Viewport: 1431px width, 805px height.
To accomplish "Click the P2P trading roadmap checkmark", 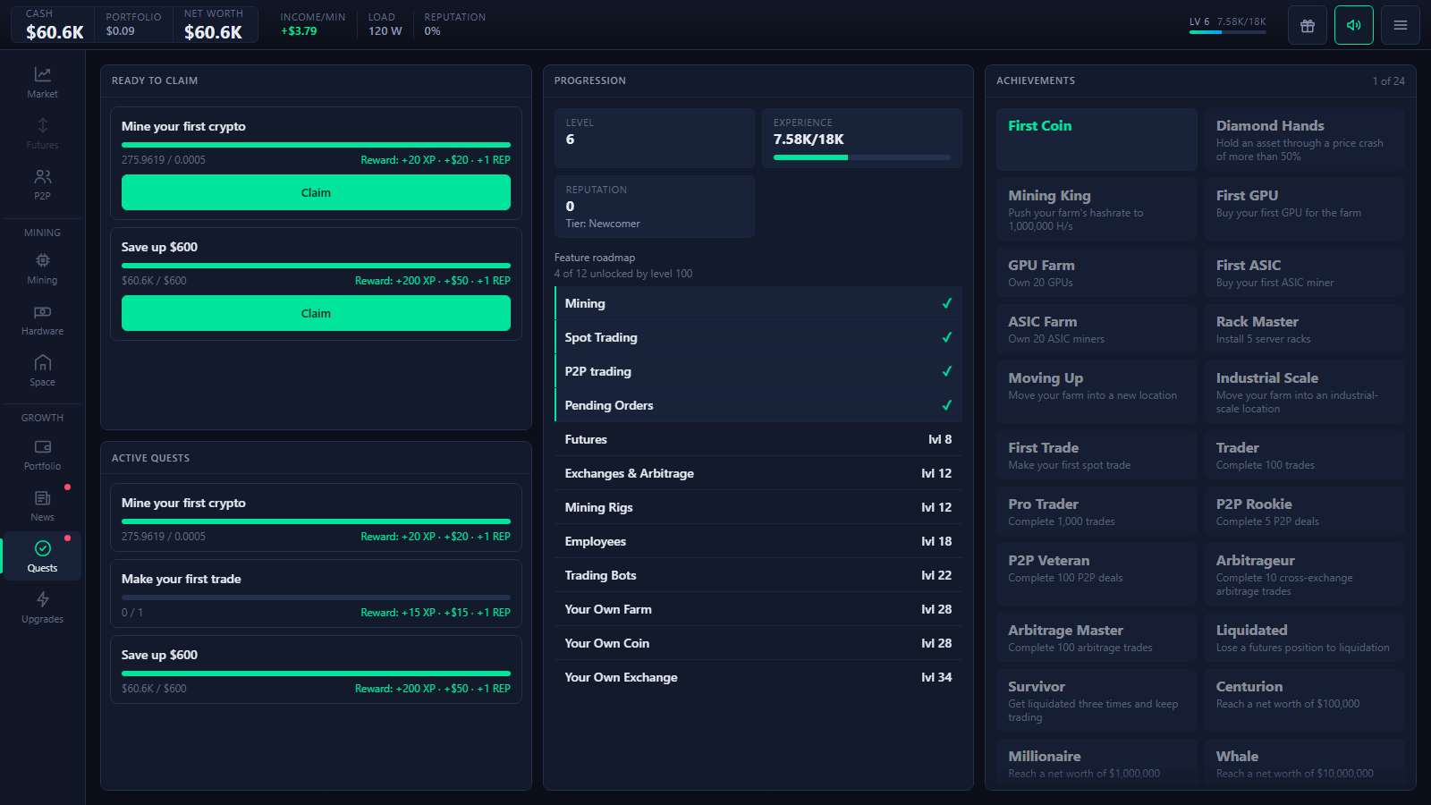I will 946,371.
